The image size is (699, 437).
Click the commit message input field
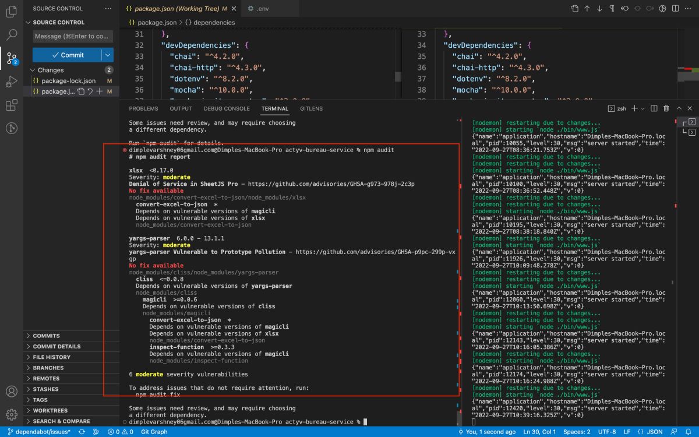(x=73, y=36)
